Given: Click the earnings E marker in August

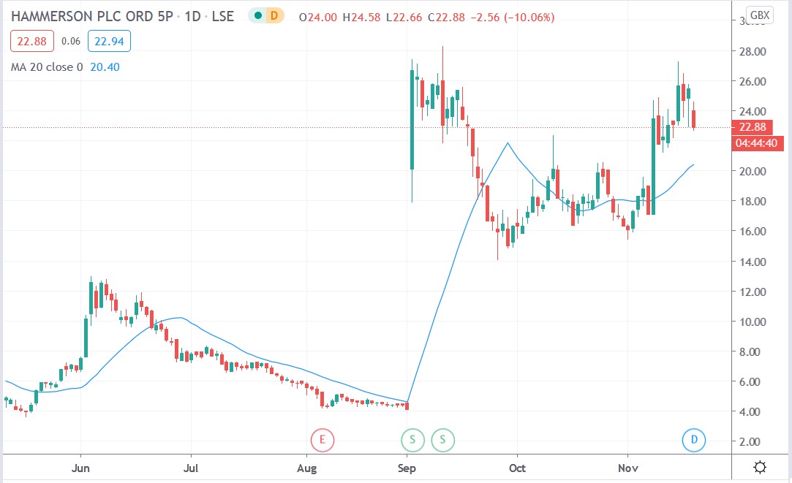Looking at the screenshot, I should [x=323, y=440].
